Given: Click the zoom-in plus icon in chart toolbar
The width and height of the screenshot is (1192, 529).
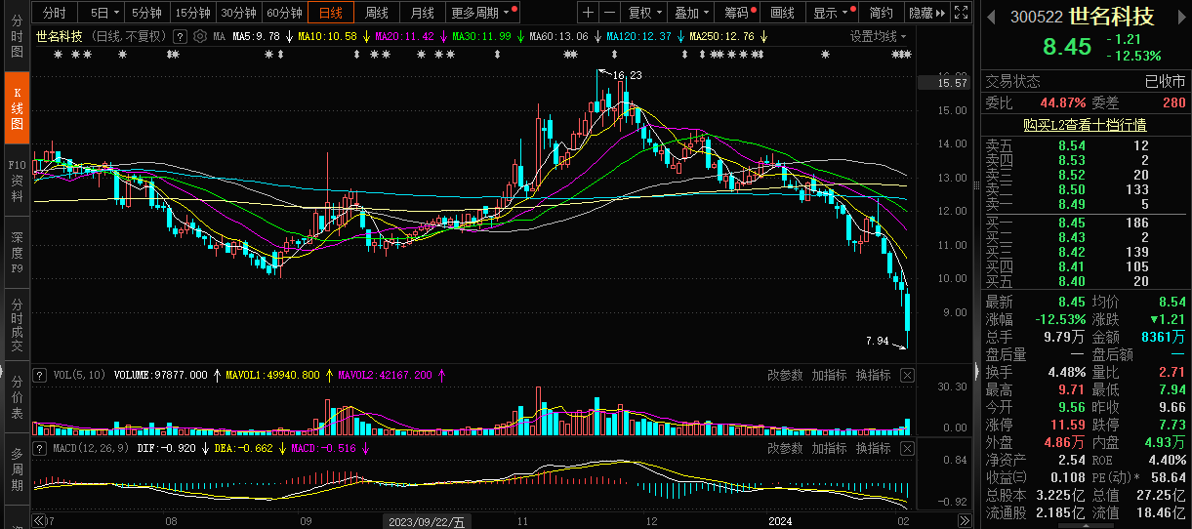Looking at the screenshot, I should 588,13.
